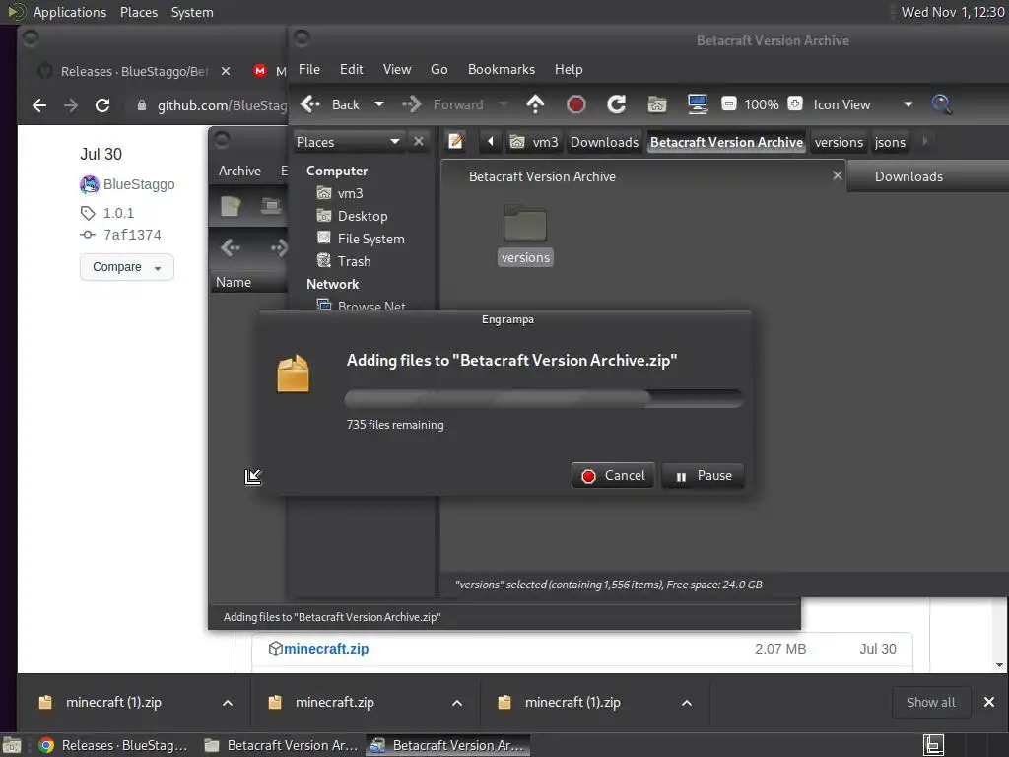Select the versions folder icon

point(525,224)
